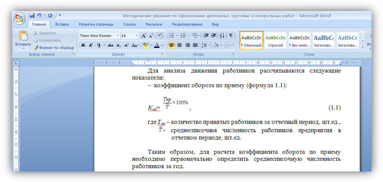This screenshot has height=182, width=383.
Task: Clear formatting with the eraser icon
Action: tap(160, 36)
